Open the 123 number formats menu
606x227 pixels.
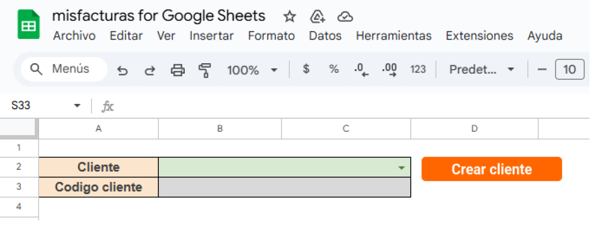point(418,69)
